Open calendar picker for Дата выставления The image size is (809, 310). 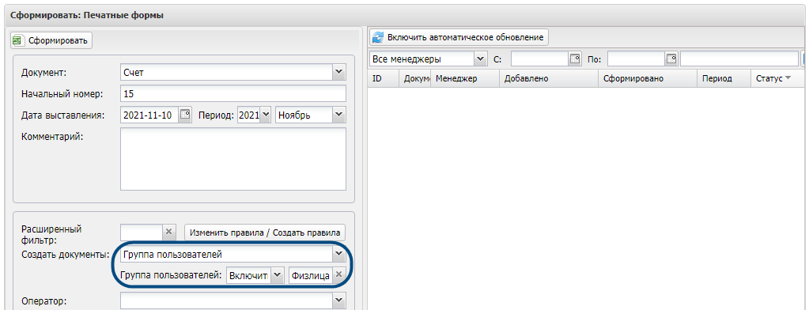185,115
